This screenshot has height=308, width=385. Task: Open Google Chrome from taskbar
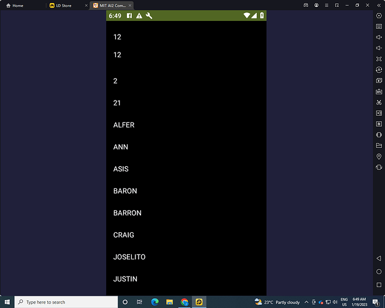pyautogui.click(x=184, y=302)
